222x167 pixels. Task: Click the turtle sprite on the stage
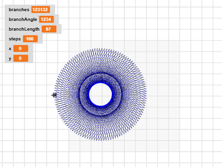(x=54, y=95)
